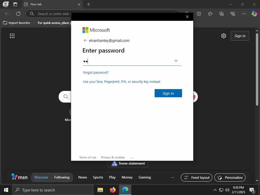The width and height of the screenshot is (260, 195).
Task: Click the search icon in address bar
Action: 32,14
